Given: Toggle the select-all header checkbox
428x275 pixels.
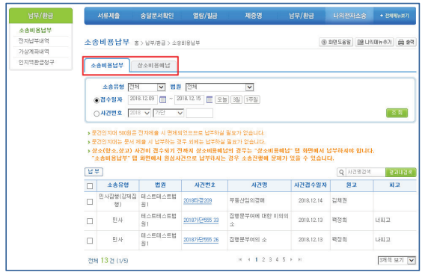Looking at the screenshot, I should [x=90, y=186].
